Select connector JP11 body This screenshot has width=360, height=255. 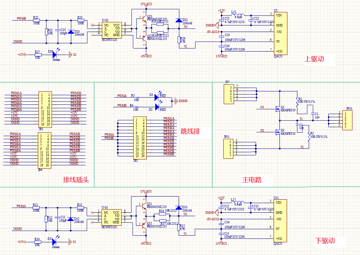[229, 148]
